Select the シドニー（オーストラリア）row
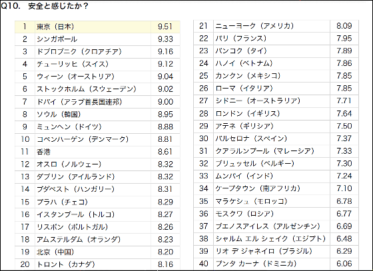The width and height of the screenshot is (373, 271). pos(276,101)
